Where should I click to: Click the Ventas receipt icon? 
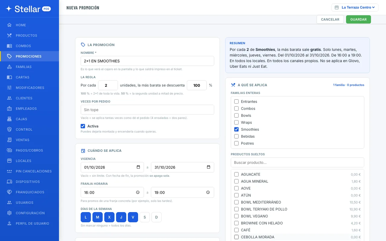point(9,140)
